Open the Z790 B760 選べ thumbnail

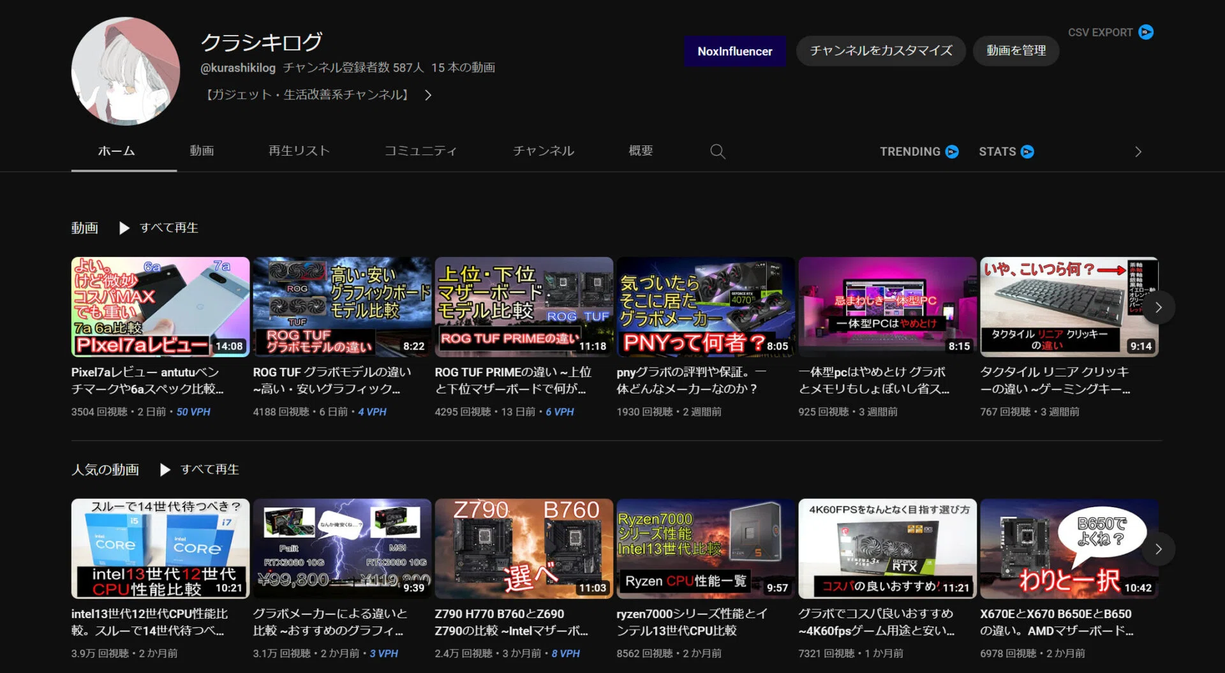[x=524, y=549]
